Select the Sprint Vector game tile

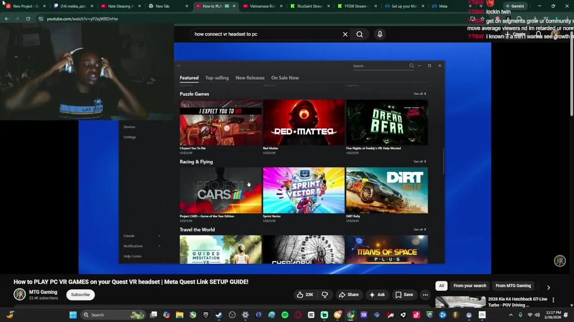(x=304, y=190)
